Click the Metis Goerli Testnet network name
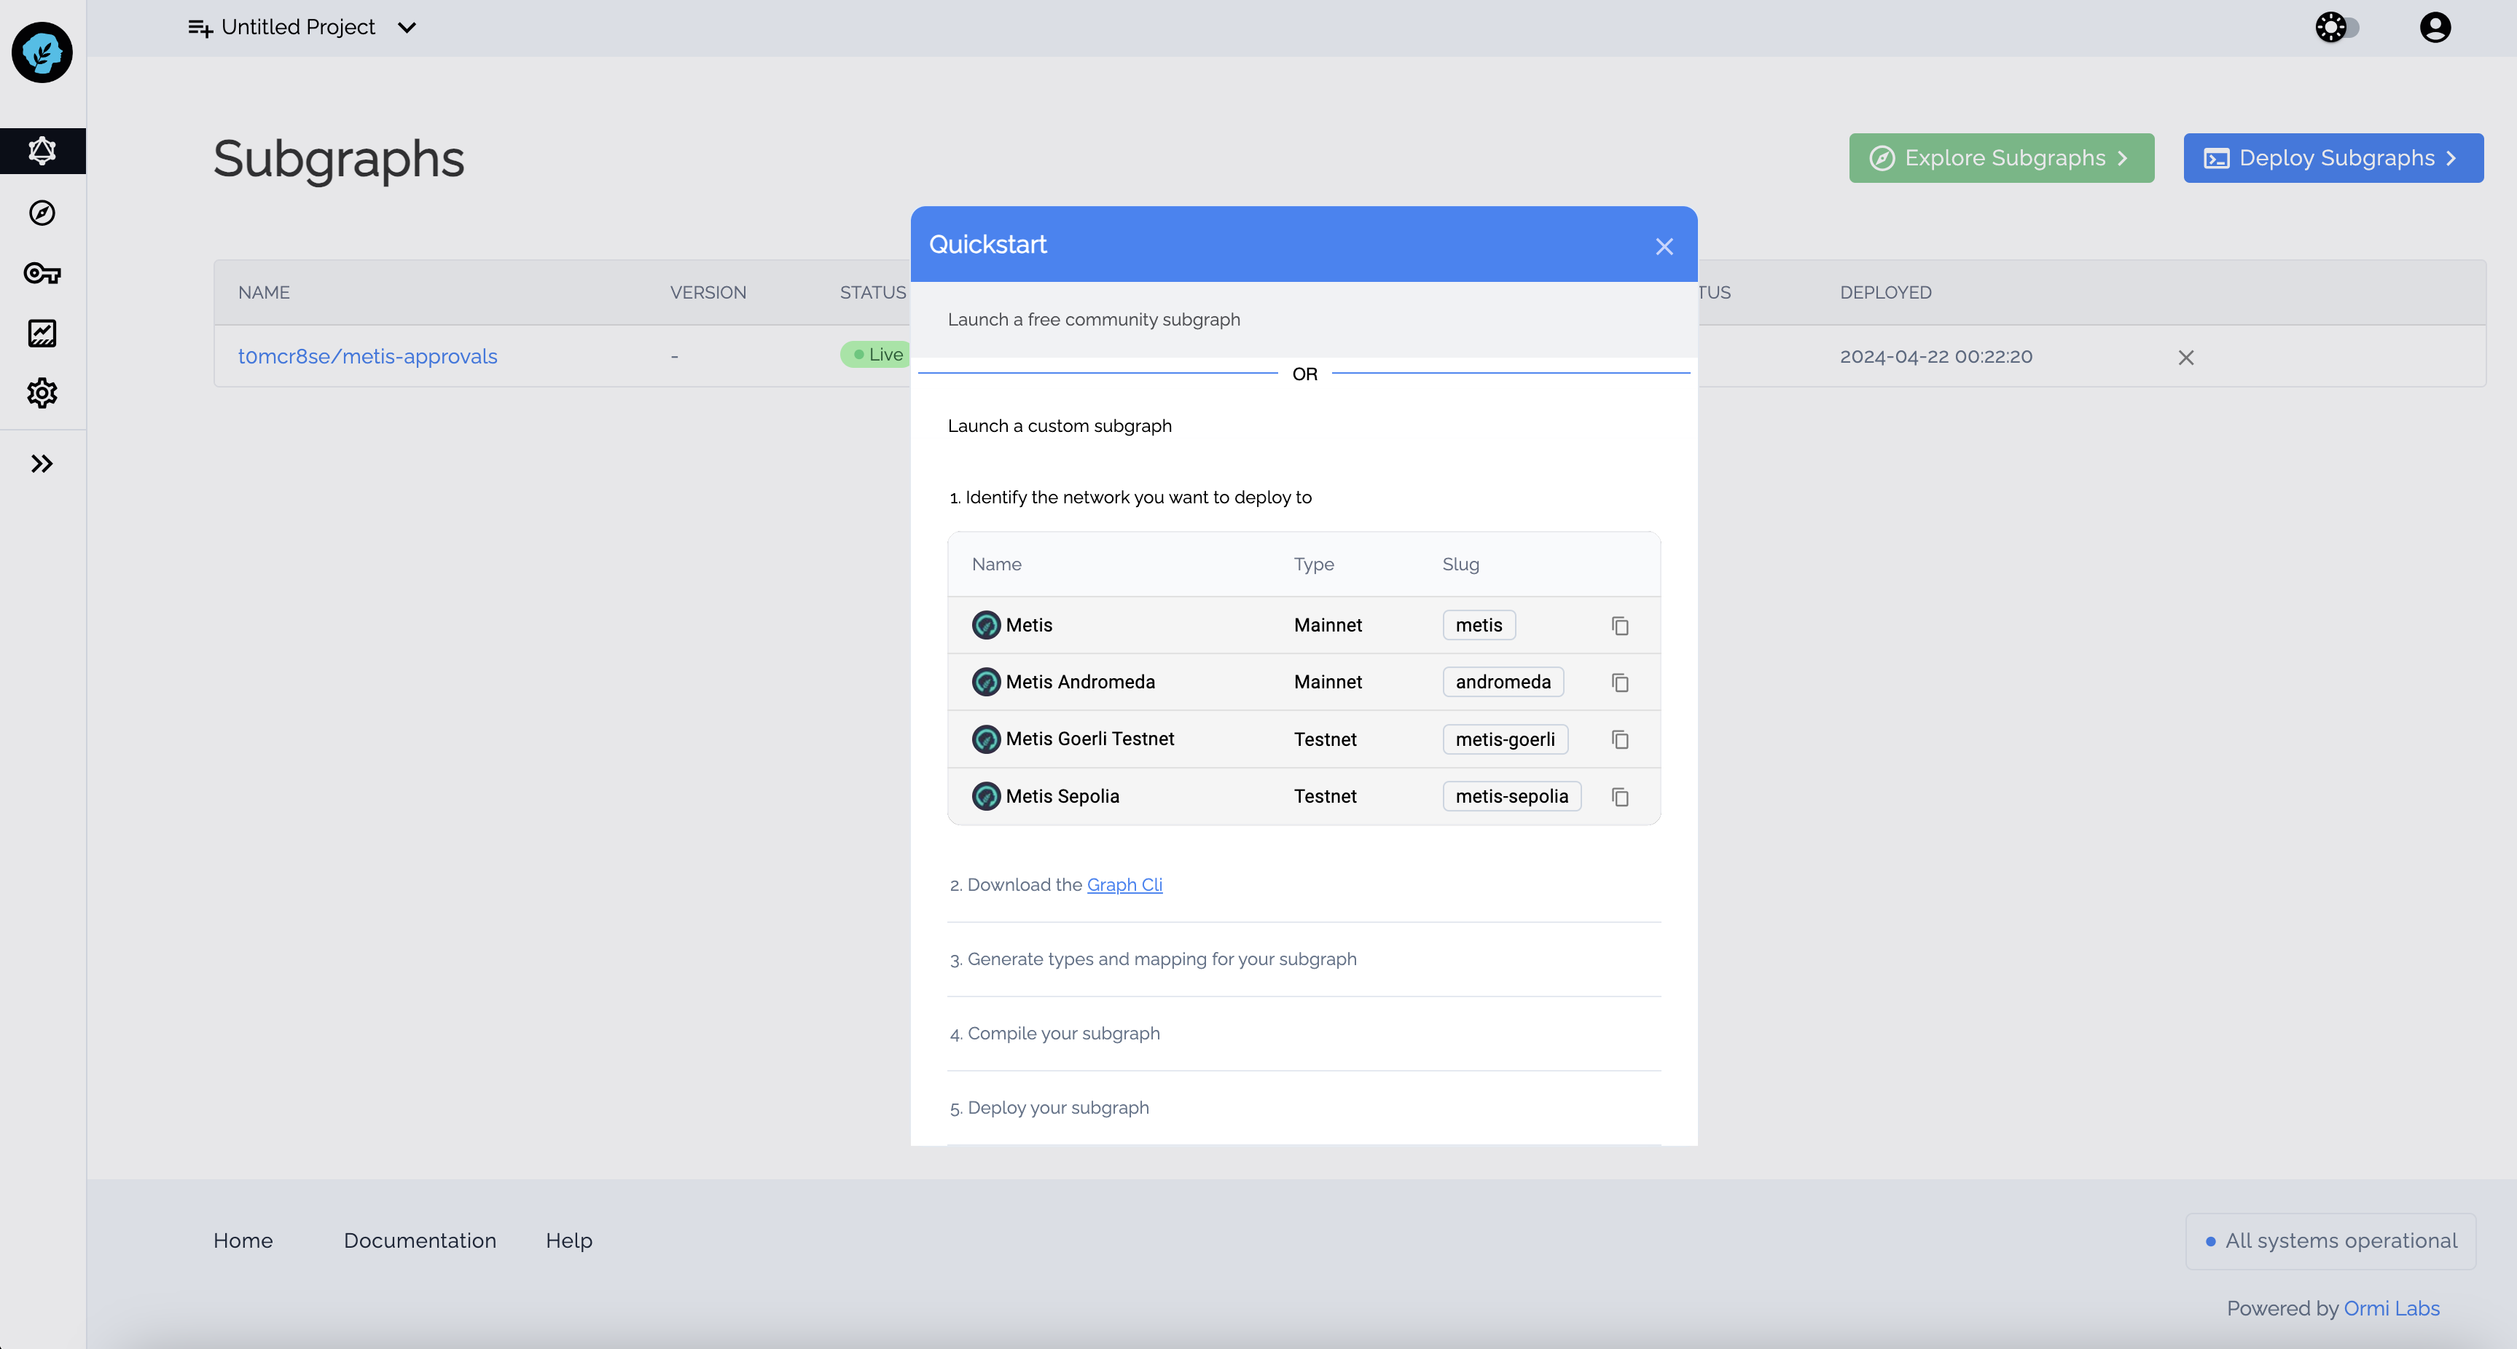Viewport: 2517px width, 1349px height. coord(1089,739)
